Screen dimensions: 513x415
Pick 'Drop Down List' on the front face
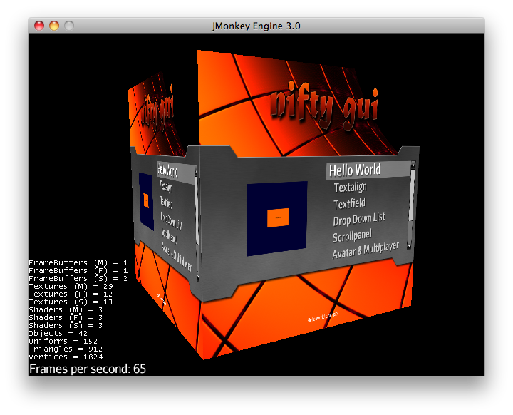359,220
